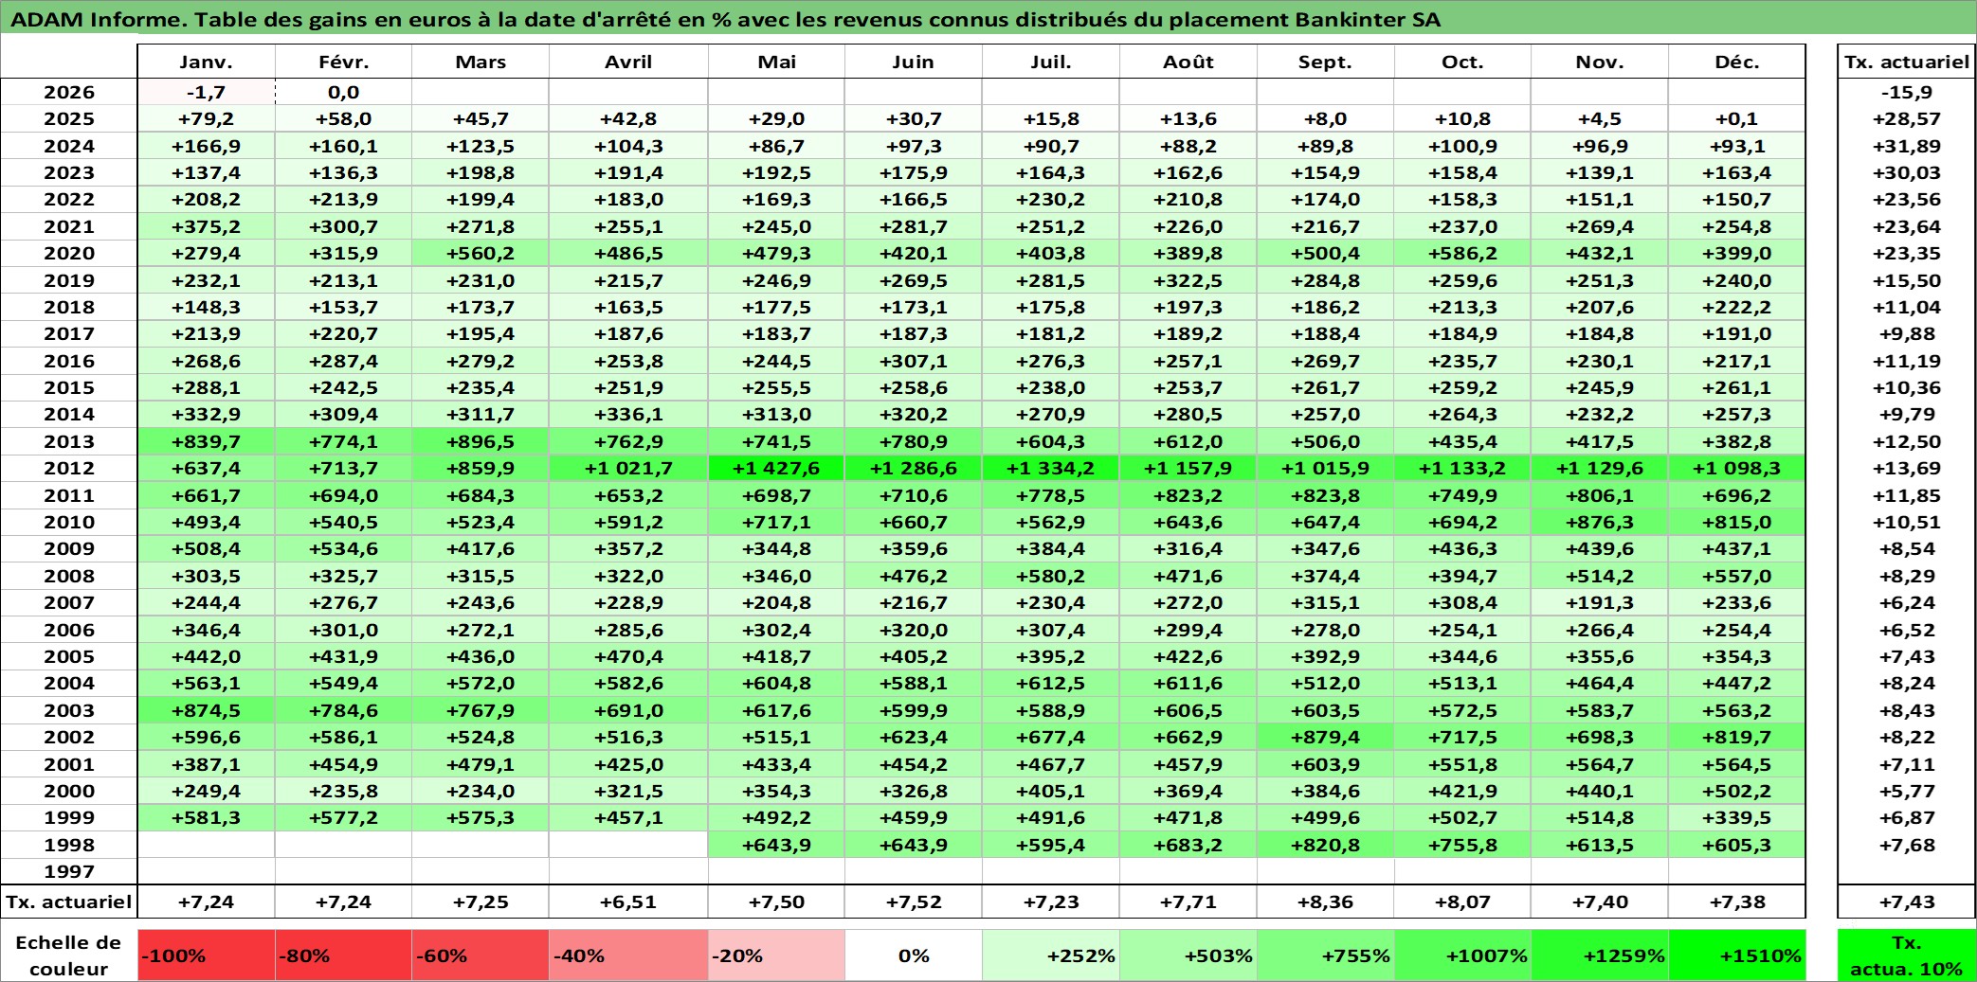Click the 'Déc.' column header
1977x982 pixels.
pyautogui.click(x=1737, y=62)
